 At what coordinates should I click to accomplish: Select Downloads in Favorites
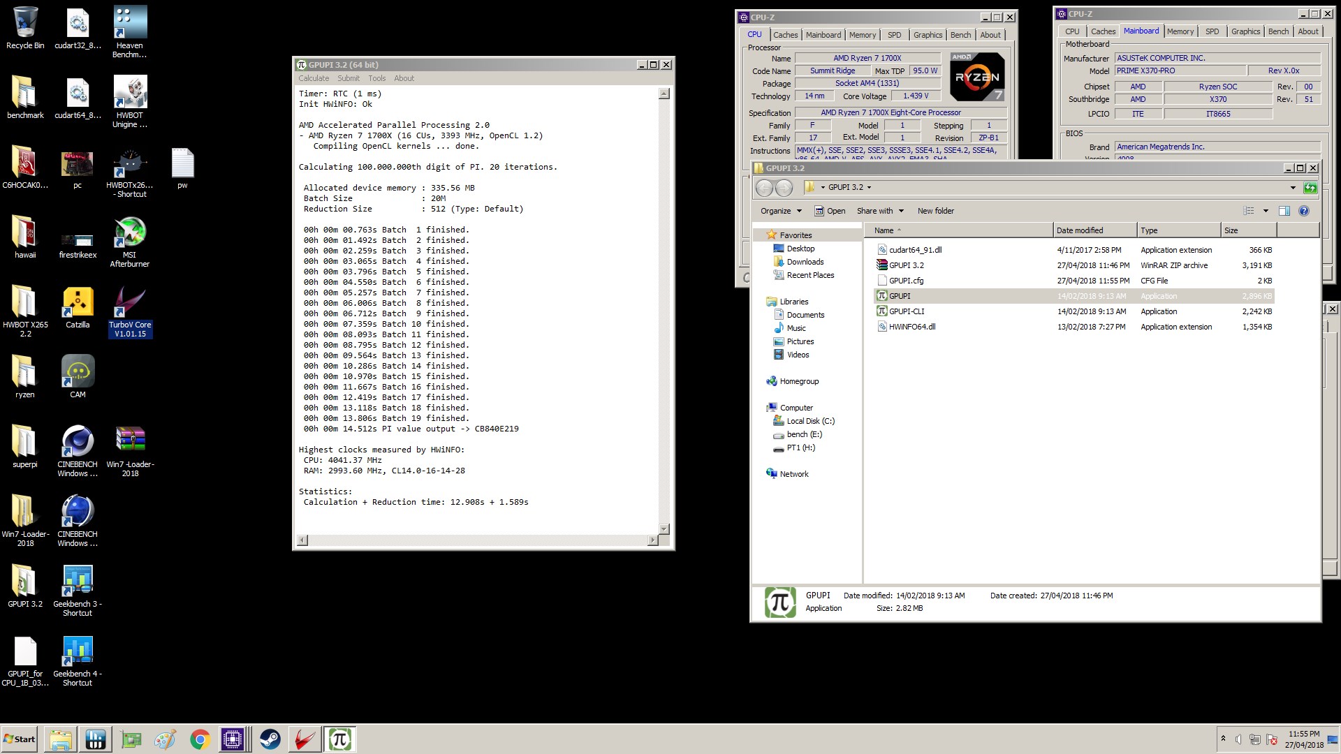[x=798, y=262]
